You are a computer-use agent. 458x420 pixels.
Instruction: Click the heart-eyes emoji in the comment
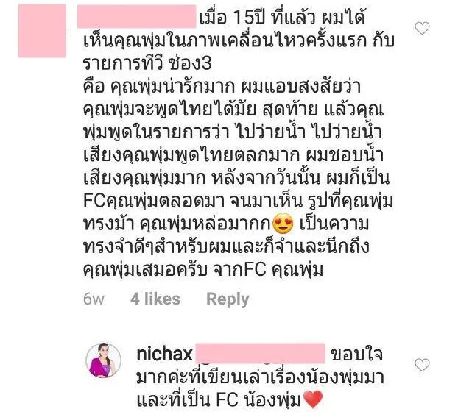(283, 224)
